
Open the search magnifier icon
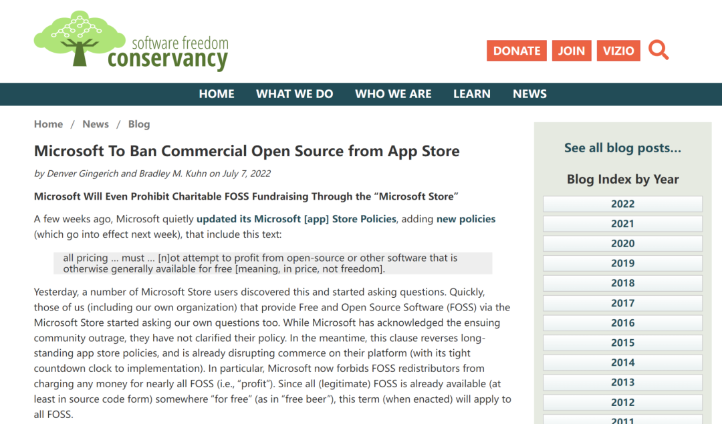coord(658,49)
